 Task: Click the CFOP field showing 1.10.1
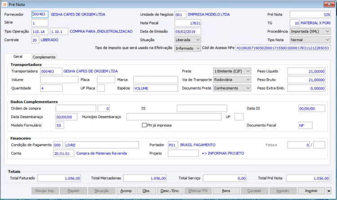pyautogui.click(x=59, y=31)
